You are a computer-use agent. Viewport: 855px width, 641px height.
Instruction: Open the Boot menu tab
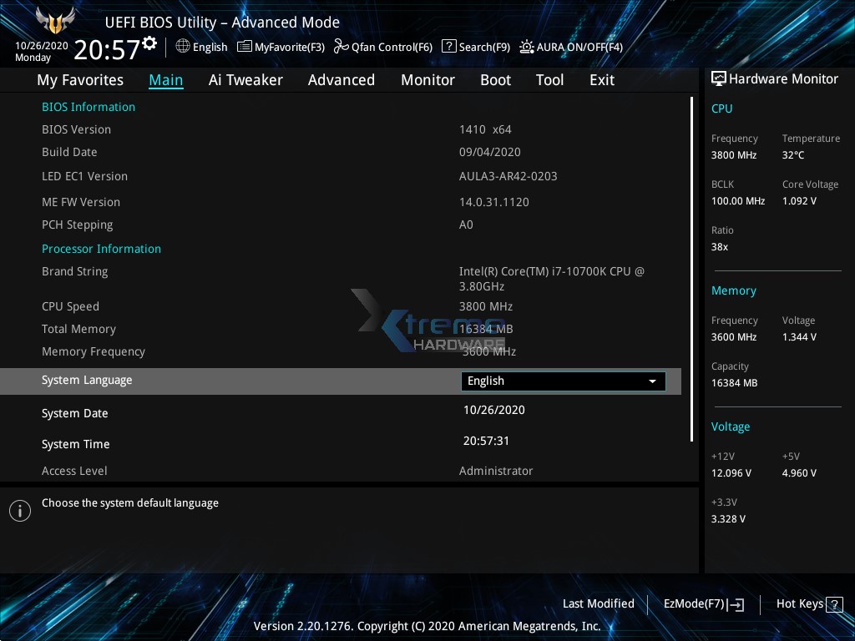coord(495,79)
